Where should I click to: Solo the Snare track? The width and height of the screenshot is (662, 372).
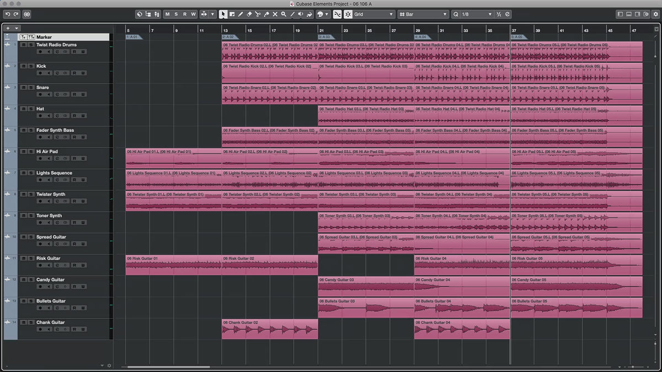[30, 88]
